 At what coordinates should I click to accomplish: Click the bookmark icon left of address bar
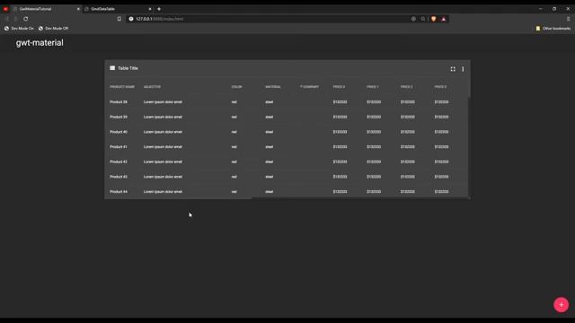click(119, 19)
